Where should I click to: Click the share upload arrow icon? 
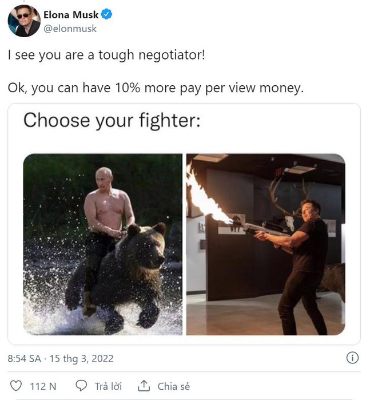point(144,386)
